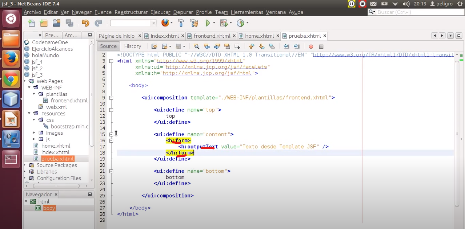Toggle Highlight Search icon in editor toolbar
The image size is (465, 229).
pos(227,46)
